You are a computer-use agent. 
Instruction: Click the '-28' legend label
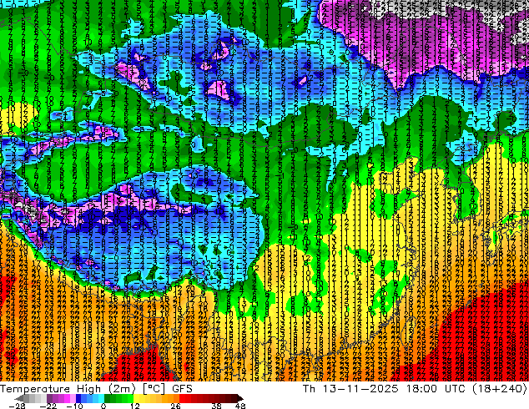click(17, 406)
